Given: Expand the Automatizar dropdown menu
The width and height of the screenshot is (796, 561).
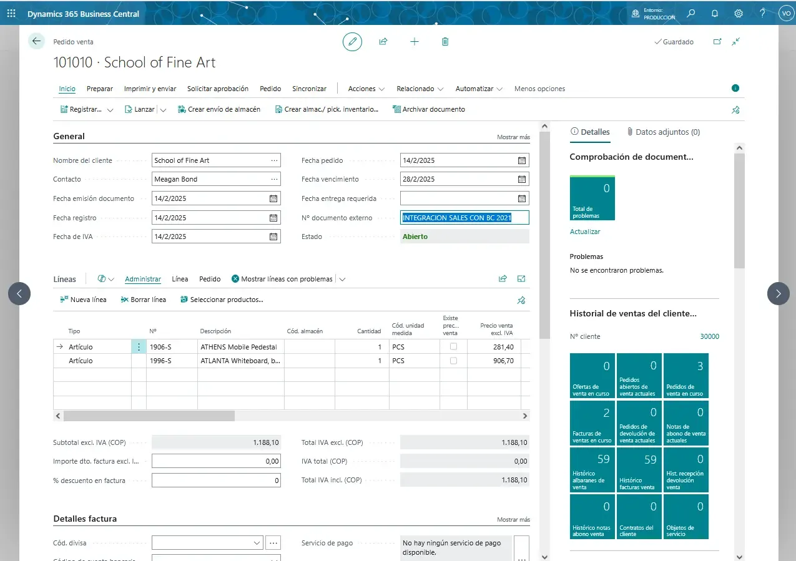Looking at the screenshot, I should click(x=479, y=89).
